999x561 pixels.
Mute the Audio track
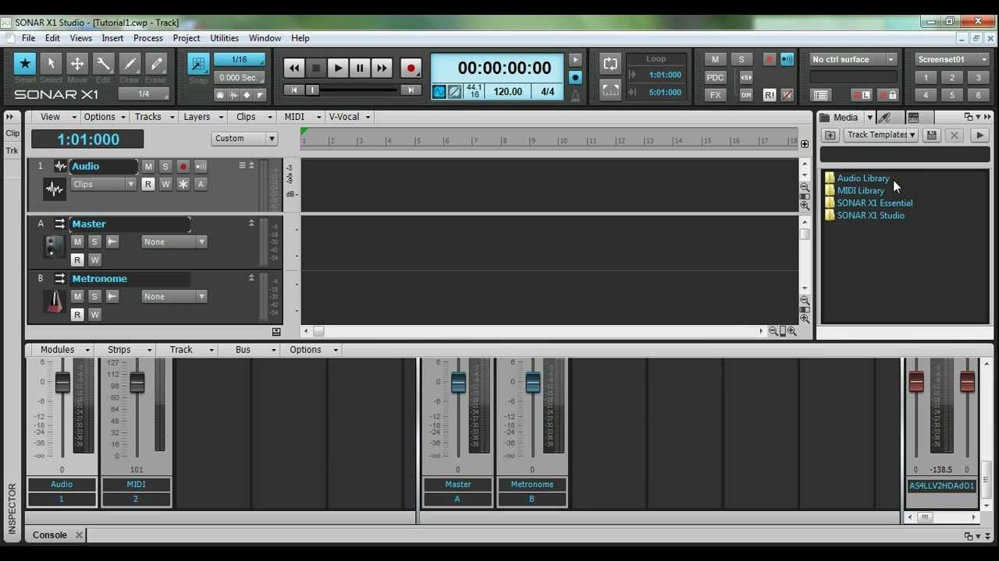[148, 167]
